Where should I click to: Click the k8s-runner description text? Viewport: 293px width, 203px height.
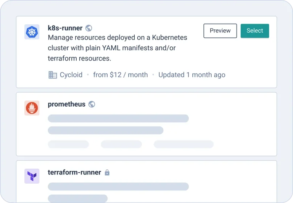coord(118,48)
